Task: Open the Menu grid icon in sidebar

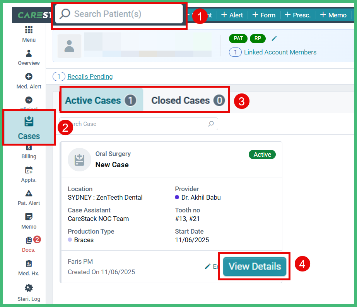Action: tap(29, 30)
